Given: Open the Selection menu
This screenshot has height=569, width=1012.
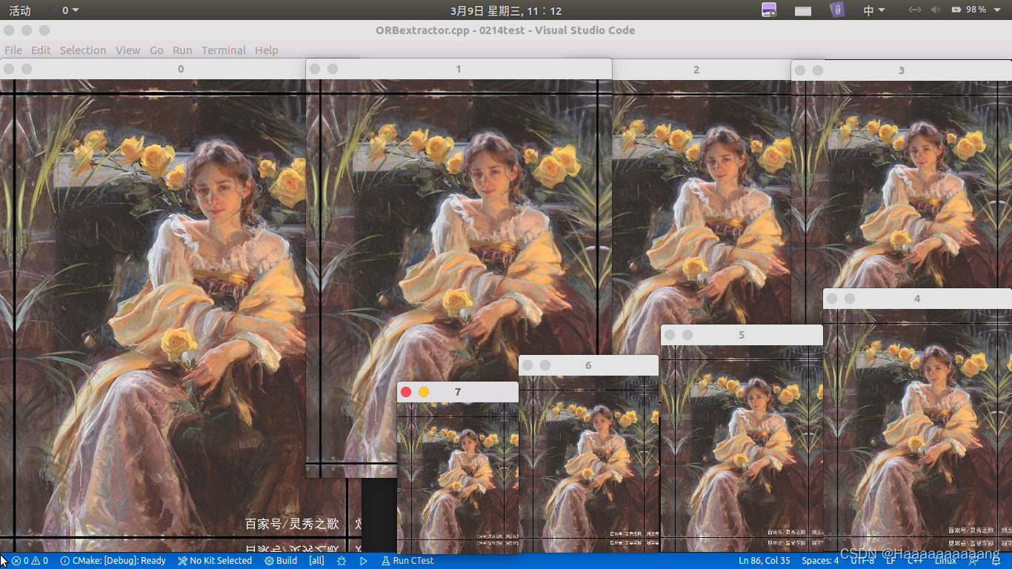Looking at the screenshot, I should tap(83, 50).
